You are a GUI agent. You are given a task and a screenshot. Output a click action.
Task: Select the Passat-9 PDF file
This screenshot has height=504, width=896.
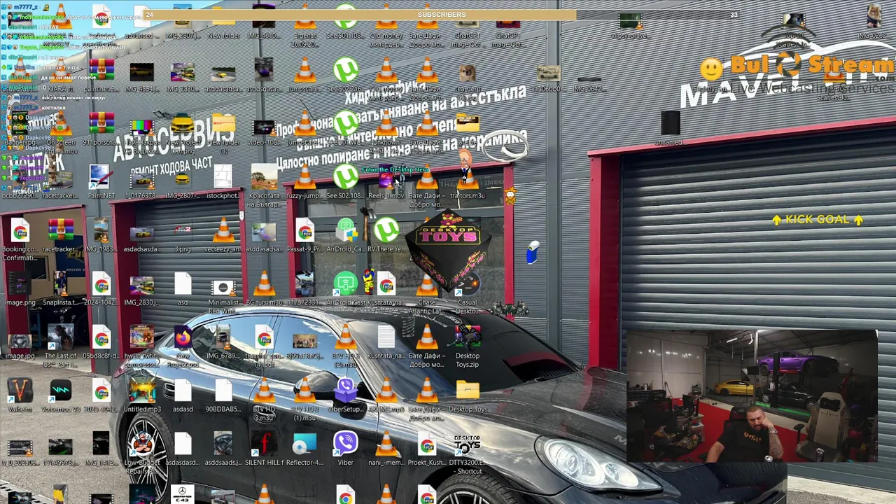point(304,235)
